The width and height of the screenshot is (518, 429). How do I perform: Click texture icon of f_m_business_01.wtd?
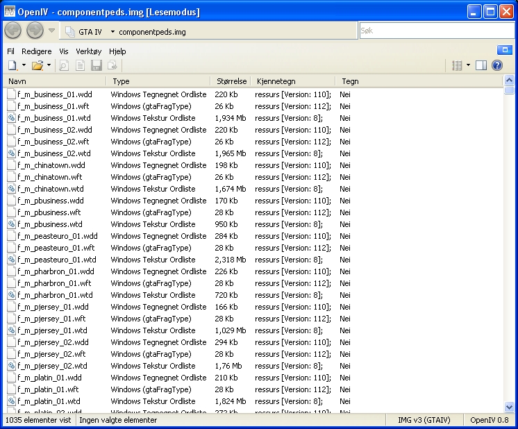[12, 118]
